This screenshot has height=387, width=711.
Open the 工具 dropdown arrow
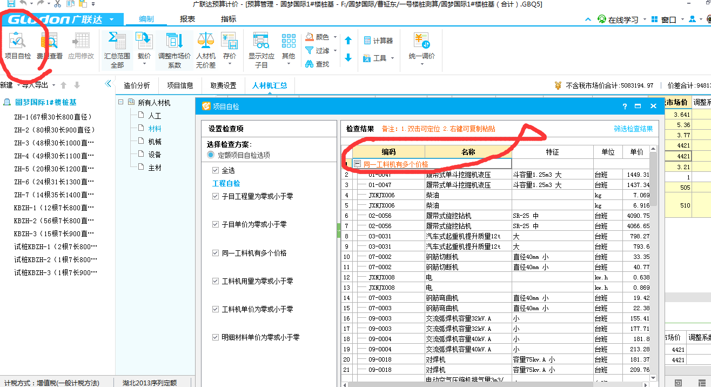pyautogui.click(x=392, y=58)
